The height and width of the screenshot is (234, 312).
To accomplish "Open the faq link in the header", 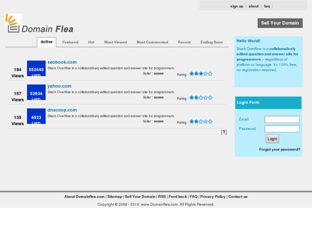I will (x=267, y=6).
